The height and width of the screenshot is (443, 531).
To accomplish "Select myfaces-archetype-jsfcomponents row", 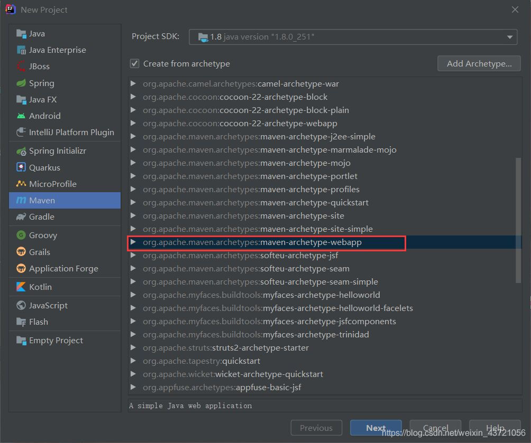I will pyautogui.click(x=325, y=321).
